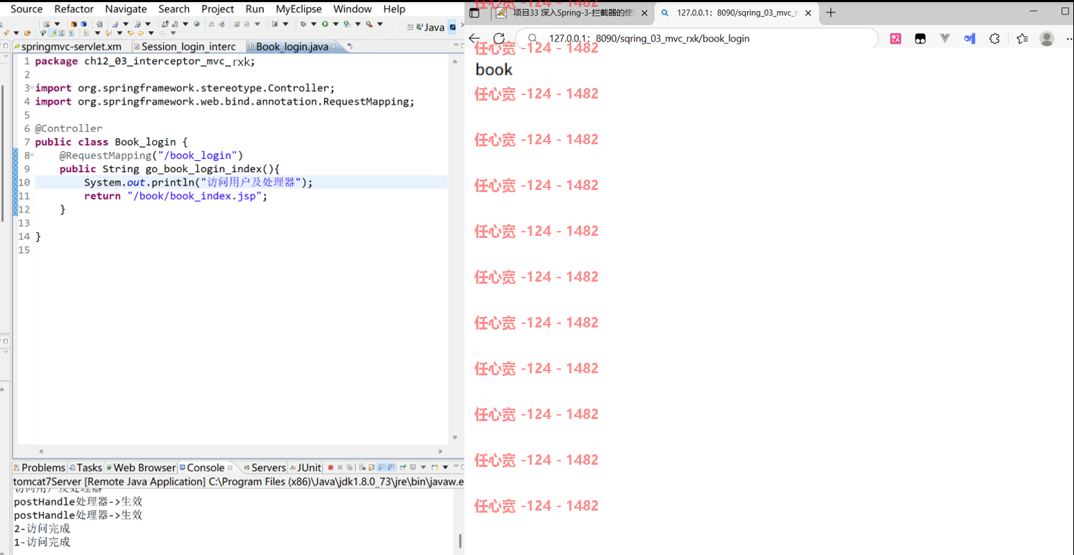
Task: Open the browser tab actions menu icon
Action: pos(475,12)
